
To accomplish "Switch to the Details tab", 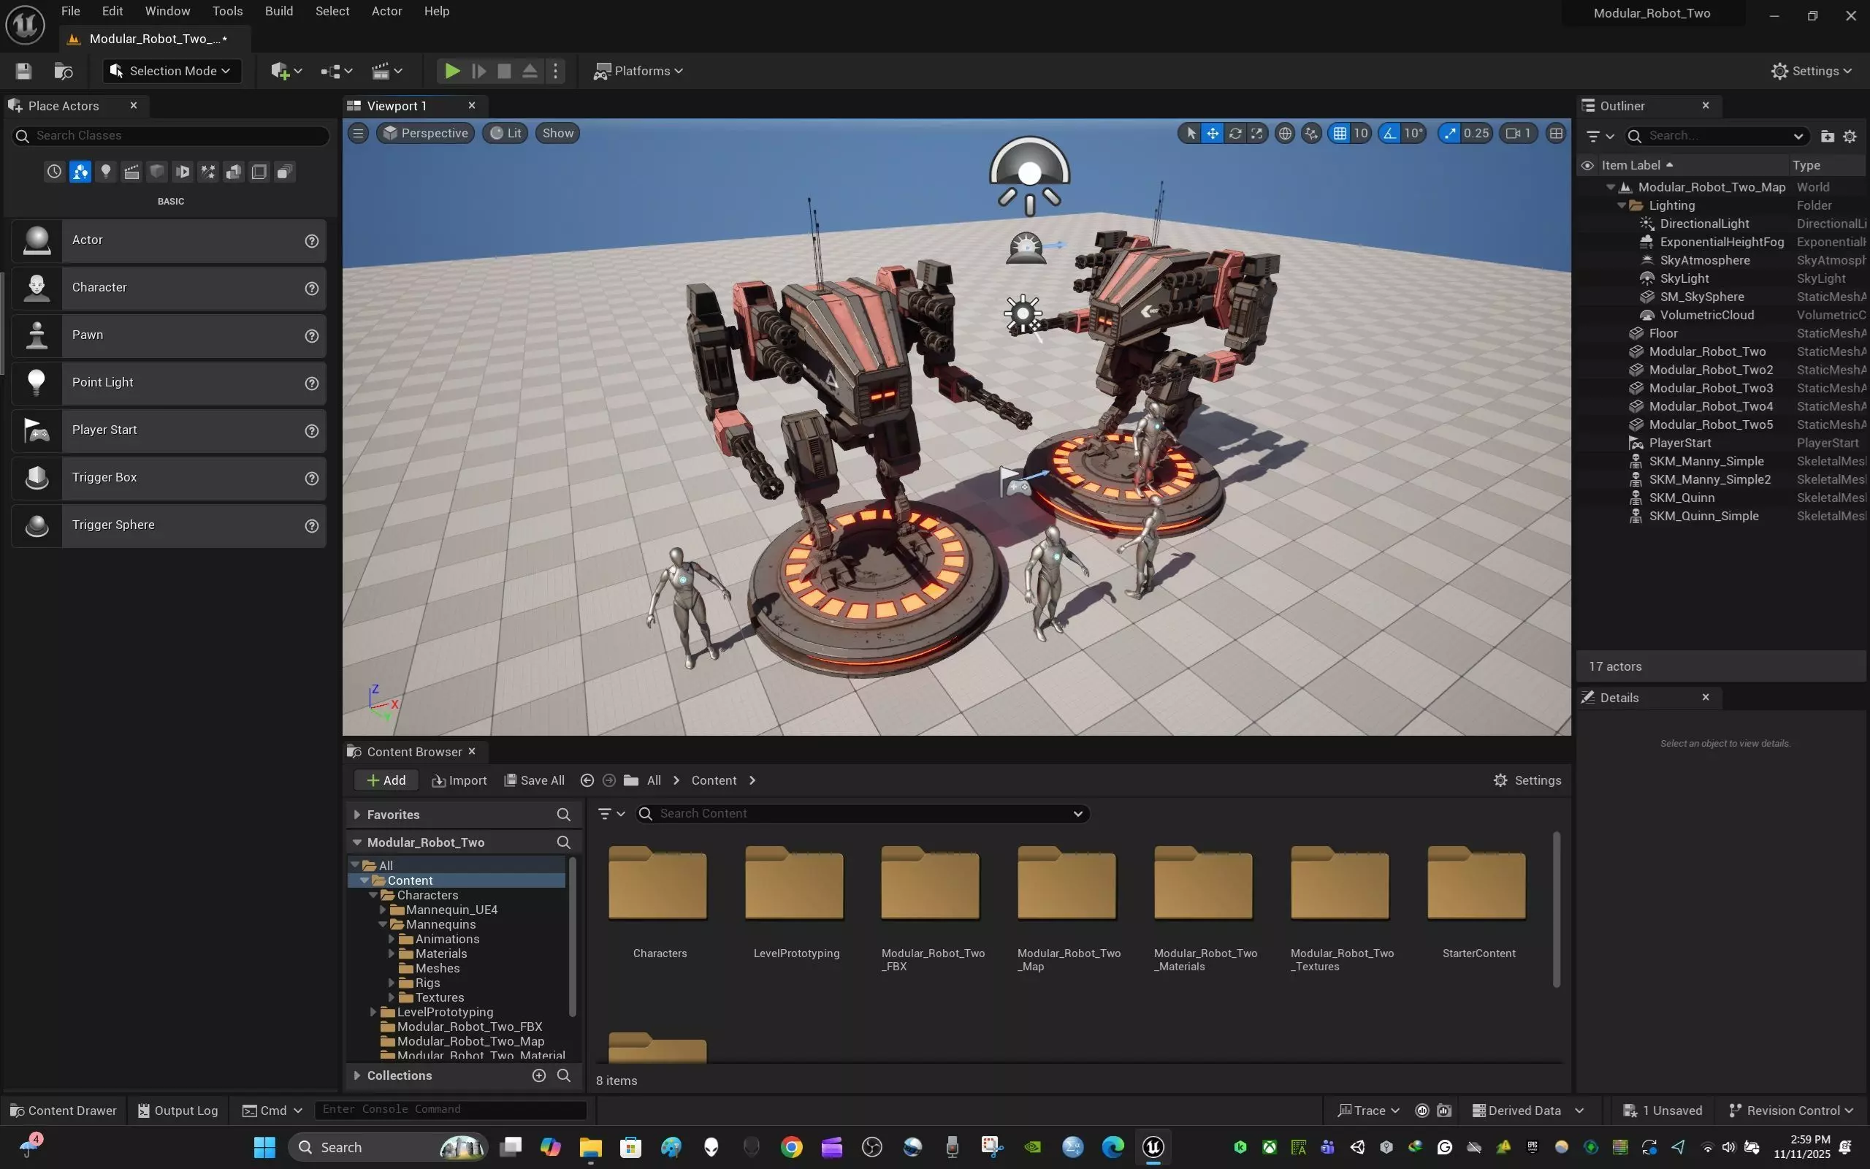I will click(1619, 697).
